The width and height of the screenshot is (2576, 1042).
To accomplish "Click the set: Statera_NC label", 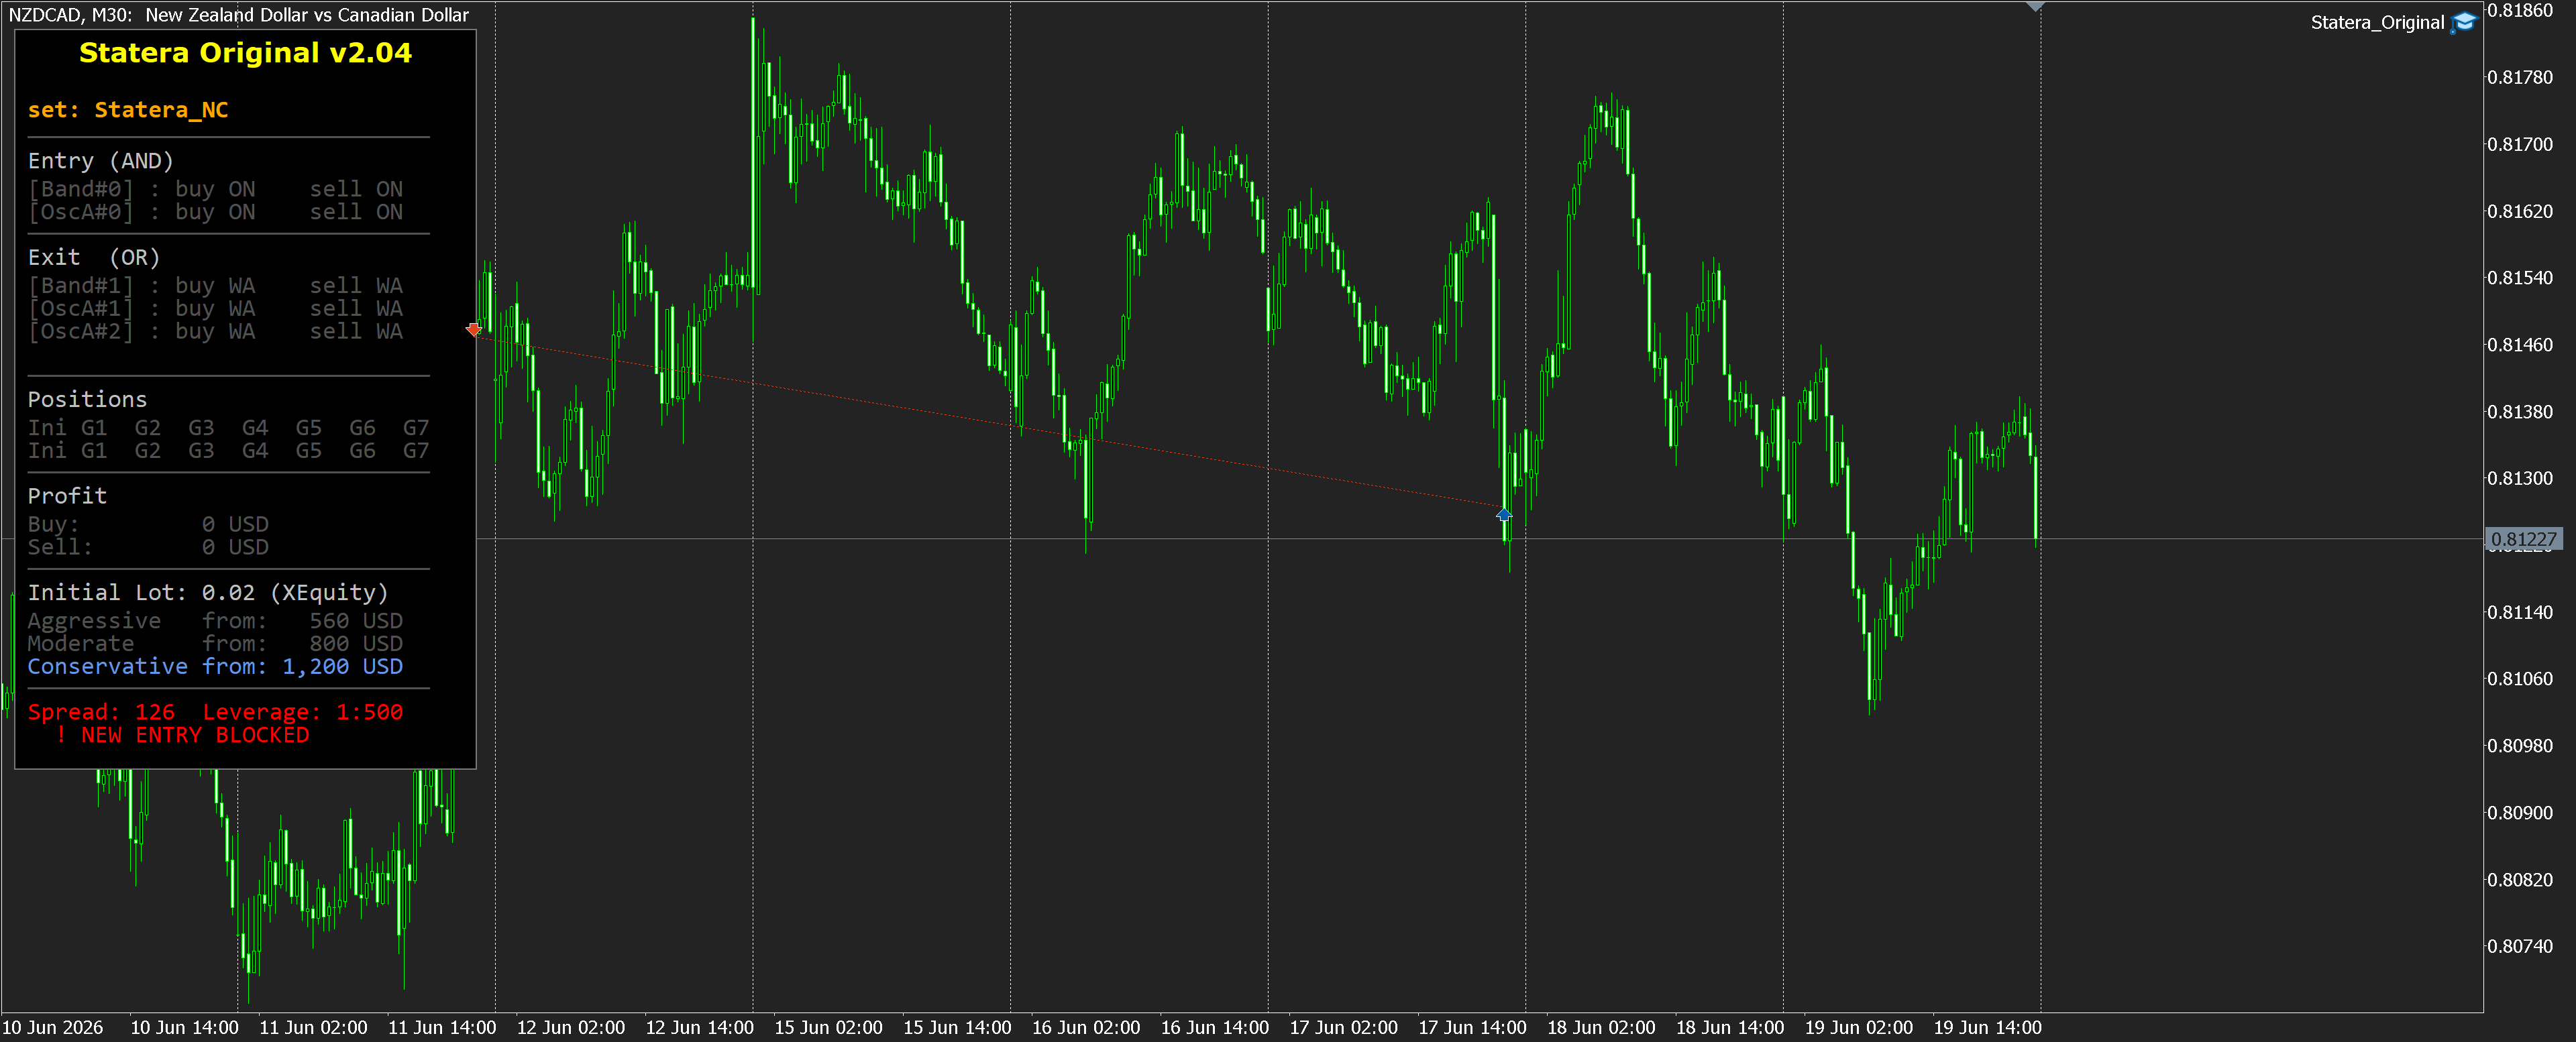I will coord(128,110).
